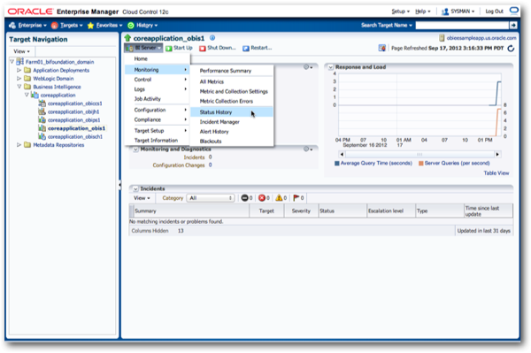Click the Application Deployments folder icon
The width and height of the screenshot is (531, 353).
point(27,70)
